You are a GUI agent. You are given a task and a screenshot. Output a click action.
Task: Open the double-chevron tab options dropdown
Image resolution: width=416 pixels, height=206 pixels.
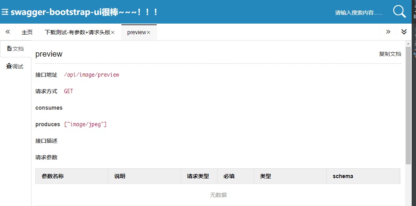click(x=404, y=32)
